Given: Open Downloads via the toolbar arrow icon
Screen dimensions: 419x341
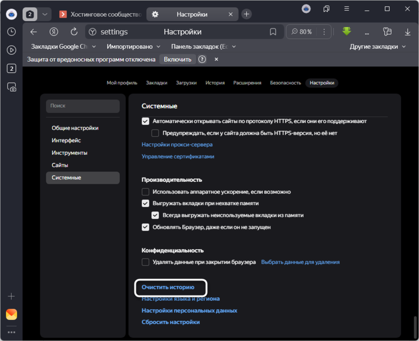Looking at the screenshot, I should pyautogui.click(x=407, y=31).
